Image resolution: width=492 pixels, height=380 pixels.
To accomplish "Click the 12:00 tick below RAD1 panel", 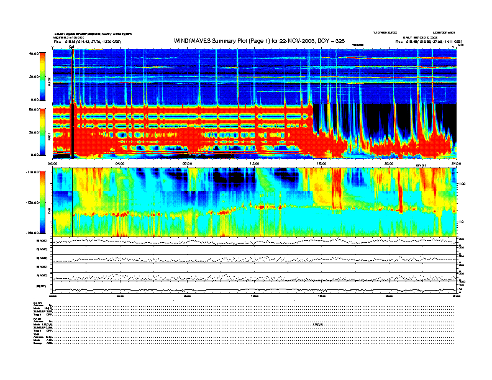I will point(255,163).
